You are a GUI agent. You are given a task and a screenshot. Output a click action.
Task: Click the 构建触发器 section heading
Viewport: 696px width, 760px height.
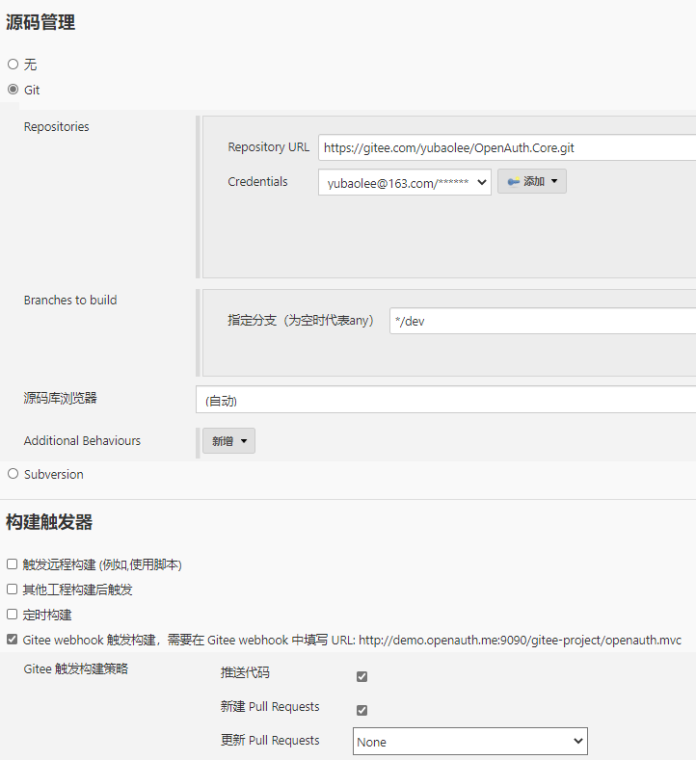49,522
